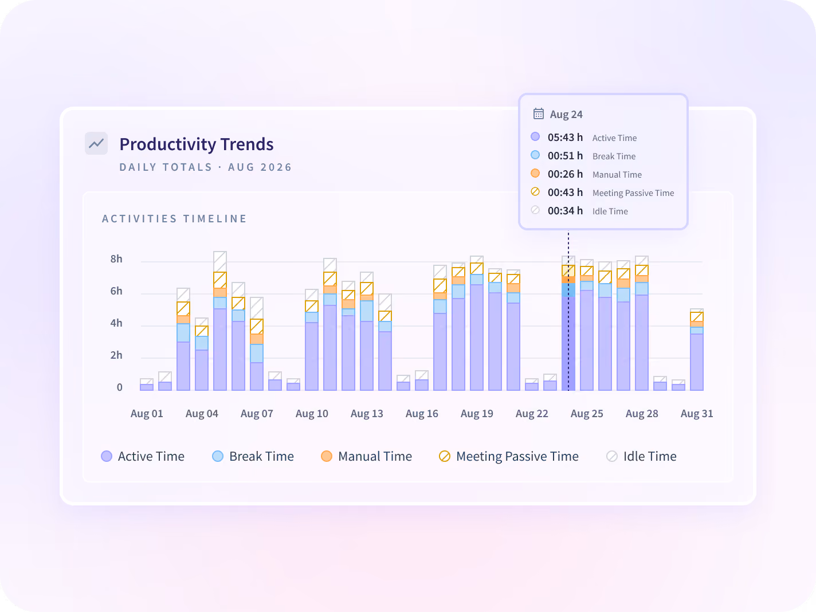Viewport: 816px width, 612px height.
Task: Click the Activities Timeline heading
Action: coord(174,219)
